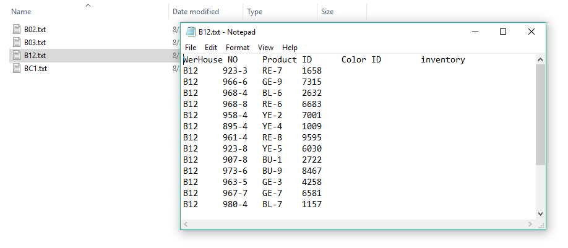This screenshot has width=568, height=248.
Task: Click the color ID BU-1
Action: [x=272, y=160]
